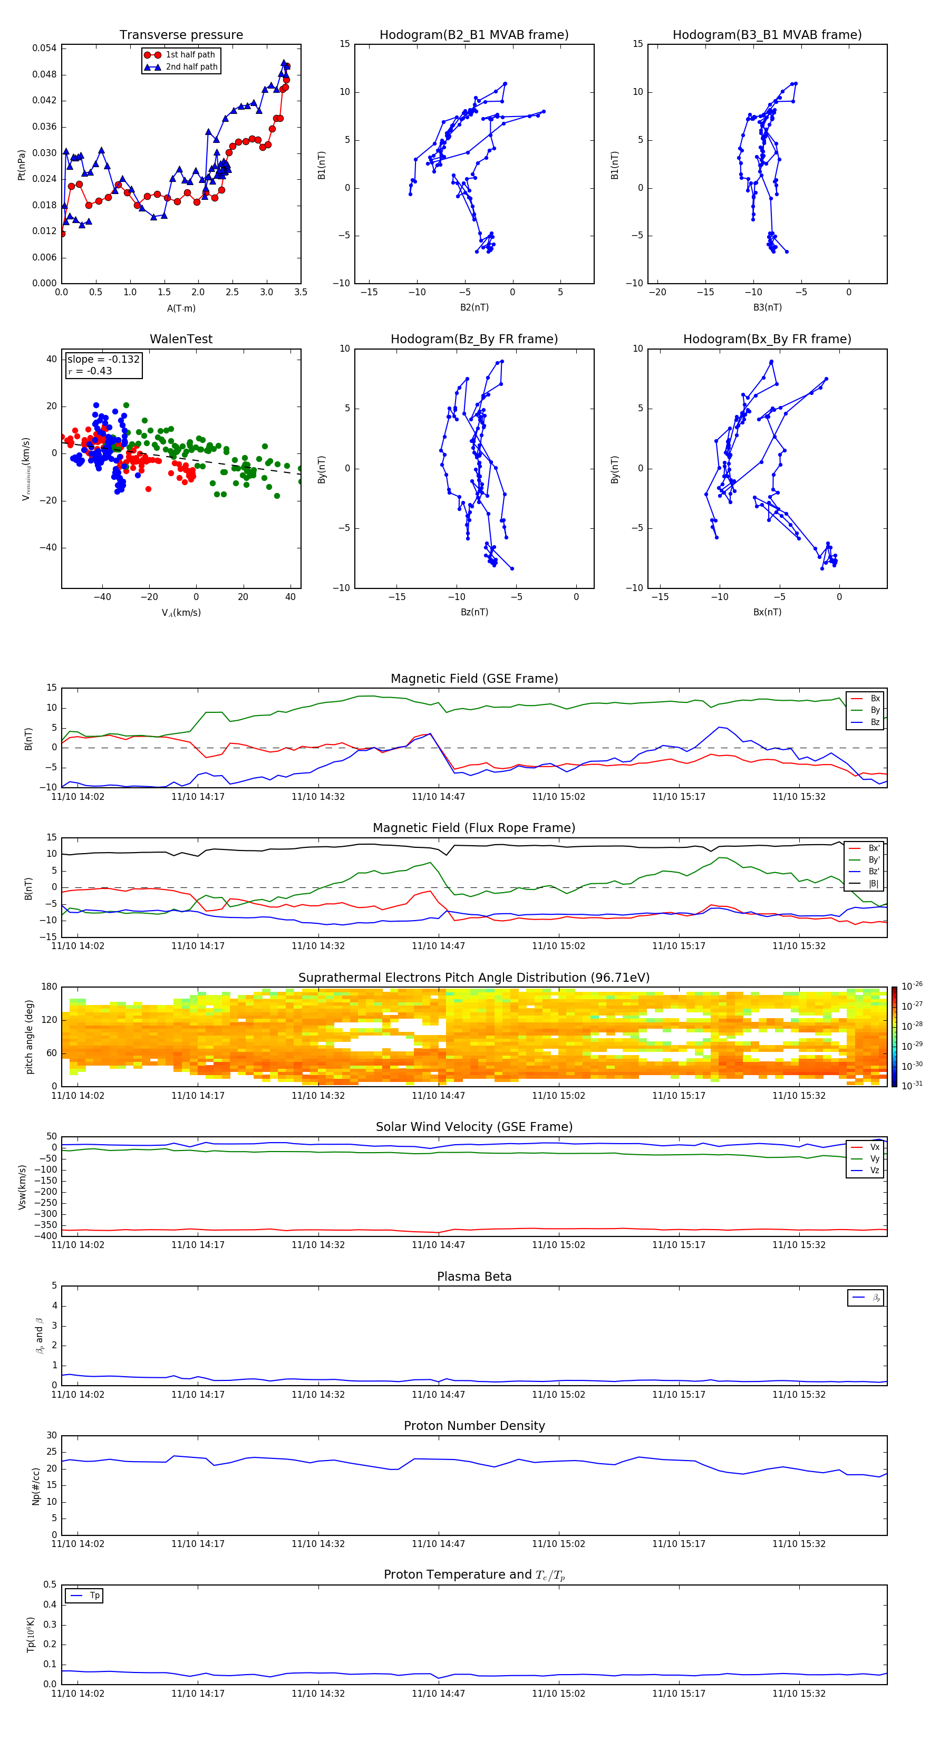Click "11/10 15:32" tick under Proton Temperature panel
This screenshot has width=949, height=1740.
pos(799,1694)
